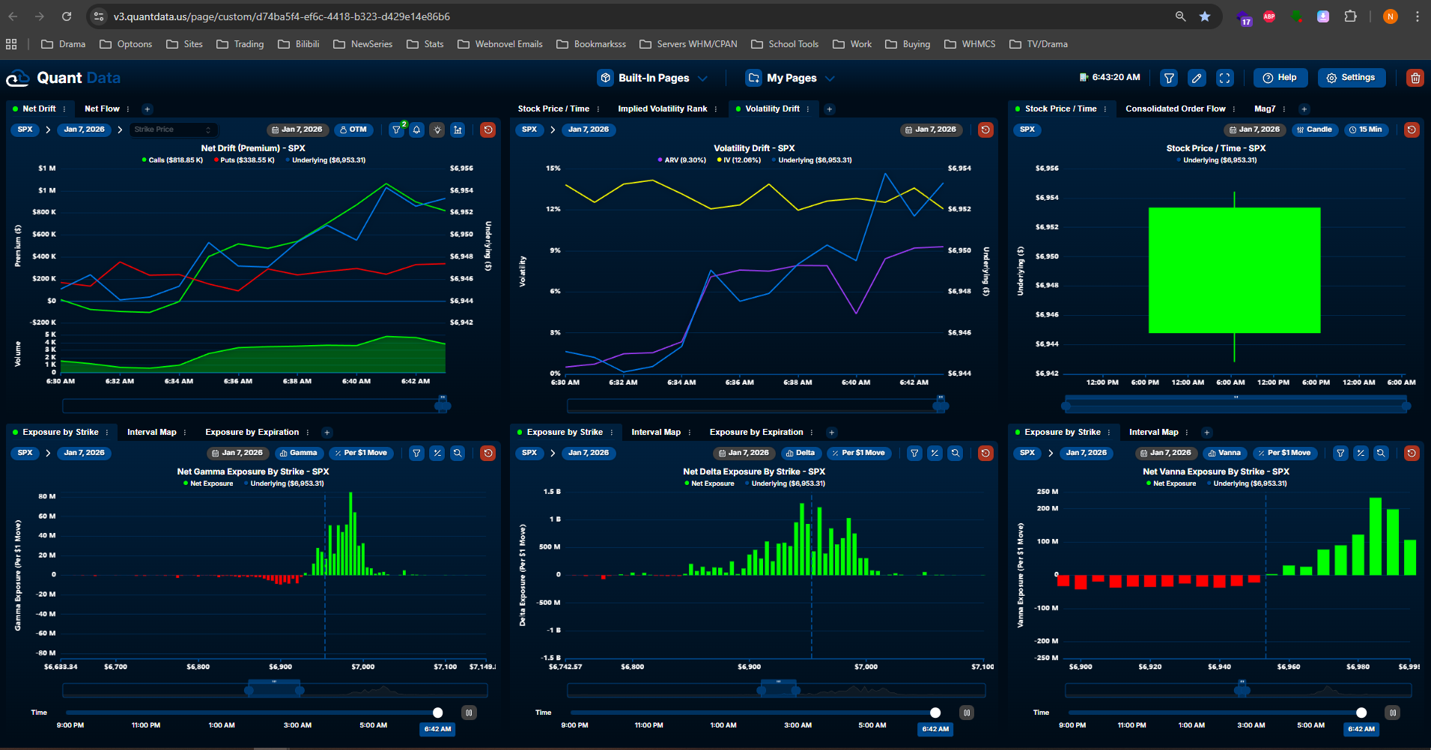The height and width of the screenshot is (750, 1431).
Task: Expand the Built-In Pages dropdown
Action: 653,78
